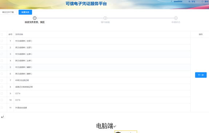Image resolution: width=209 pixels, height=133 pixels.
Task: Click the blue 下一步 button
Action: [x=201, y=75]
